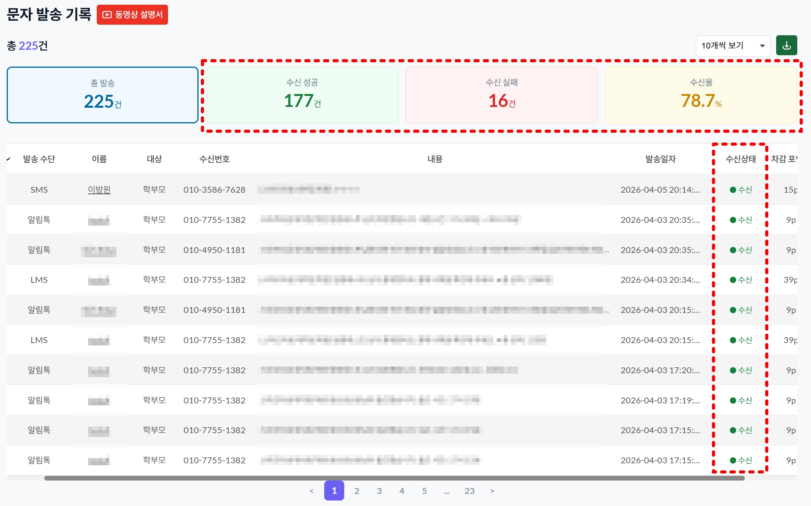Click the 발송 수단 column header
The image size is (811, 506).
click(39, 159)
